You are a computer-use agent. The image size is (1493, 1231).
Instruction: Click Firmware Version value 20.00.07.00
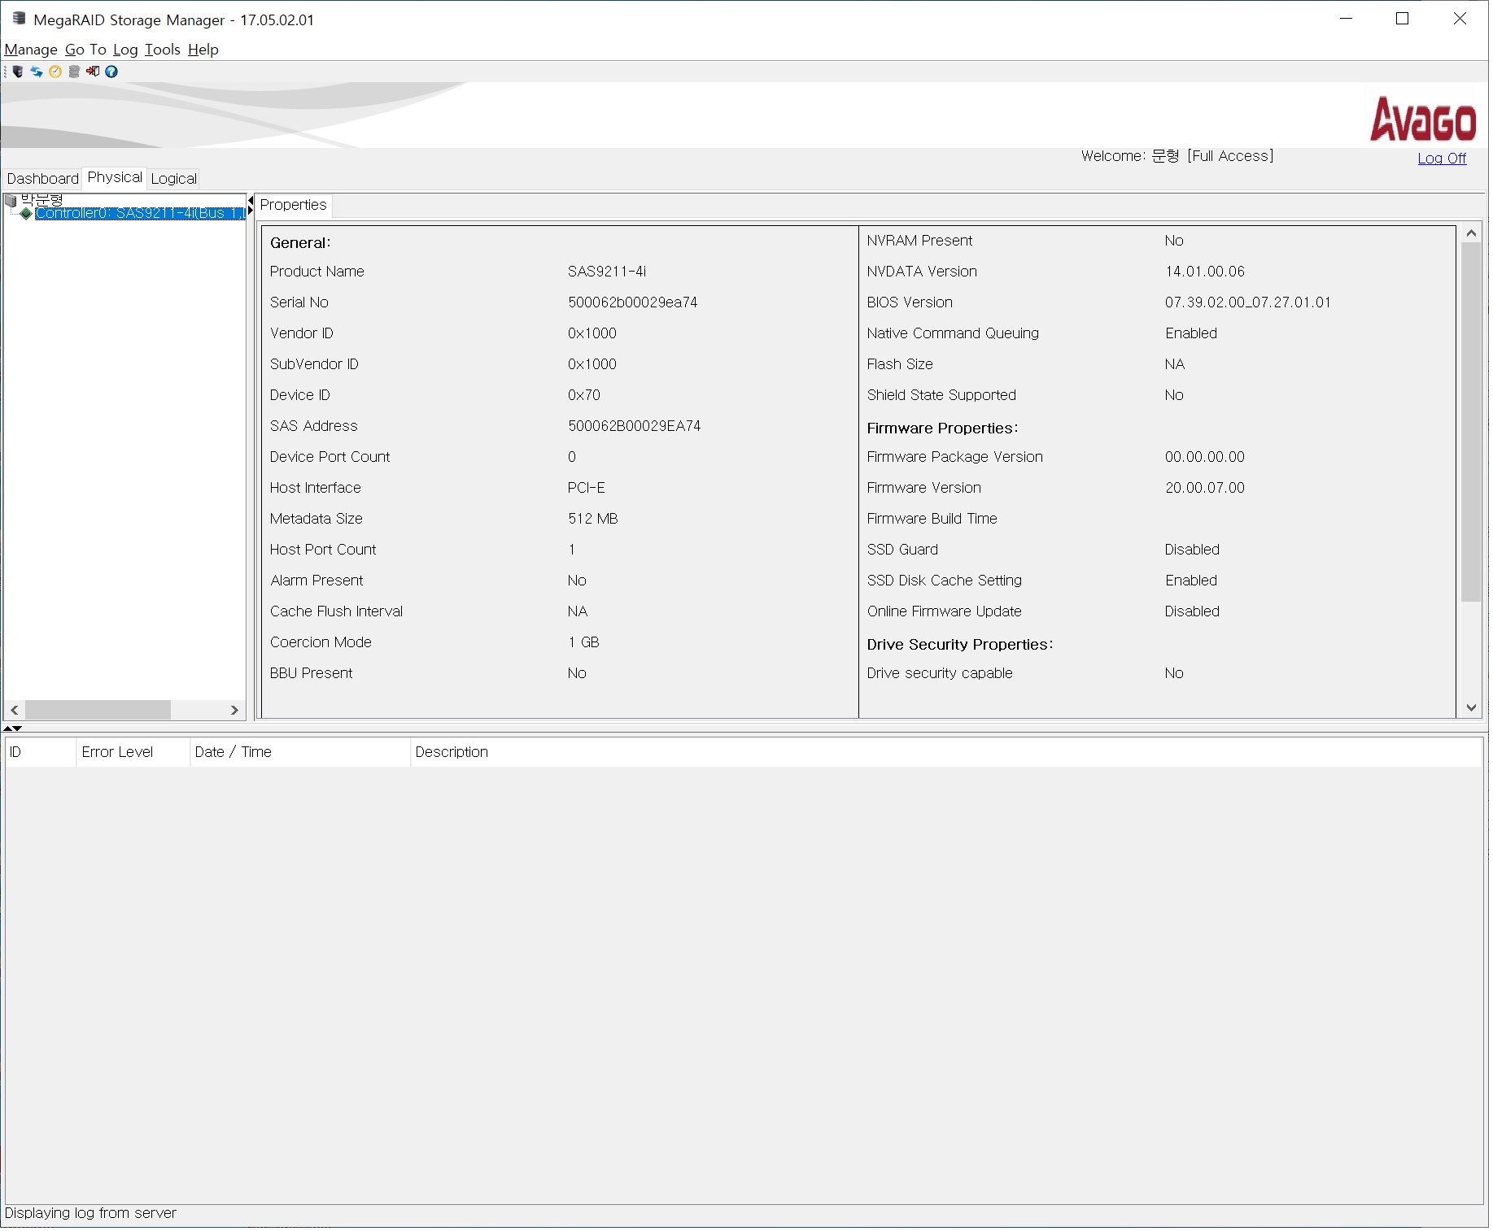coord(1205,488)
